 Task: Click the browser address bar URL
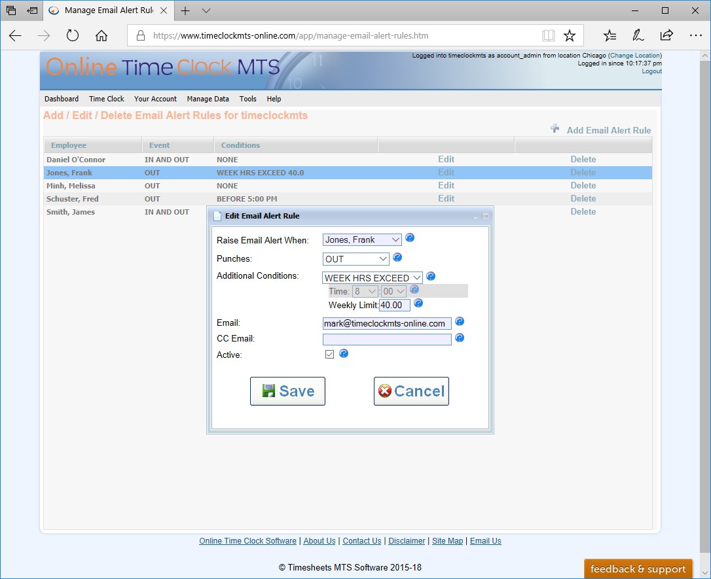click(290, 35)
